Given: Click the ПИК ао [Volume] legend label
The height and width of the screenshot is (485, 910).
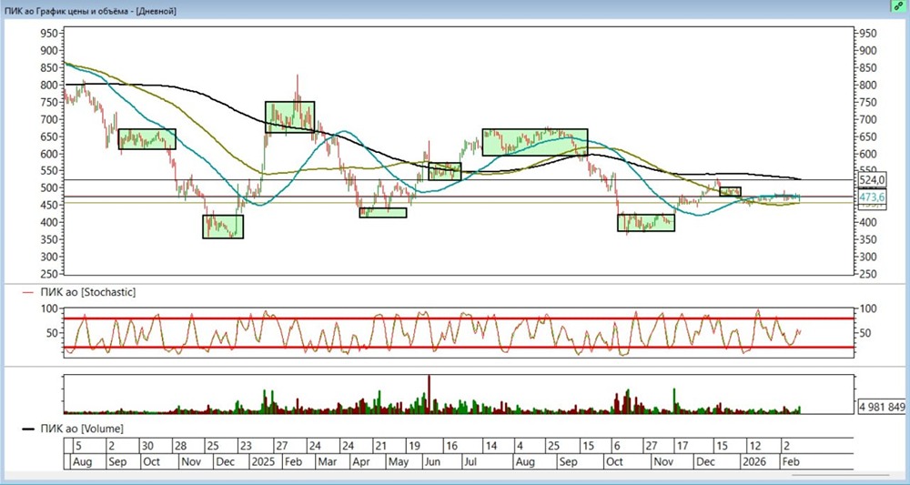Looking at the screenshot, I should coord(81,429).
